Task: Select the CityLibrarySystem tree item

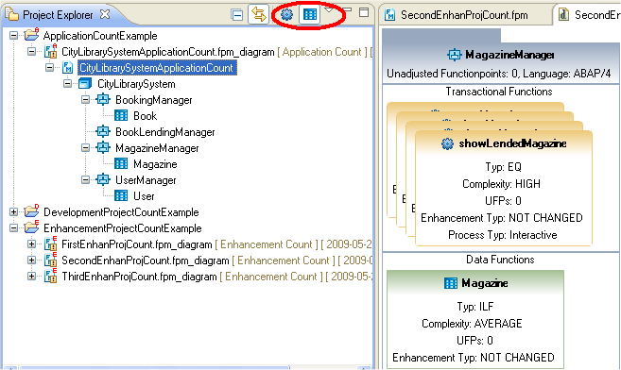Action: coord(136,84)
